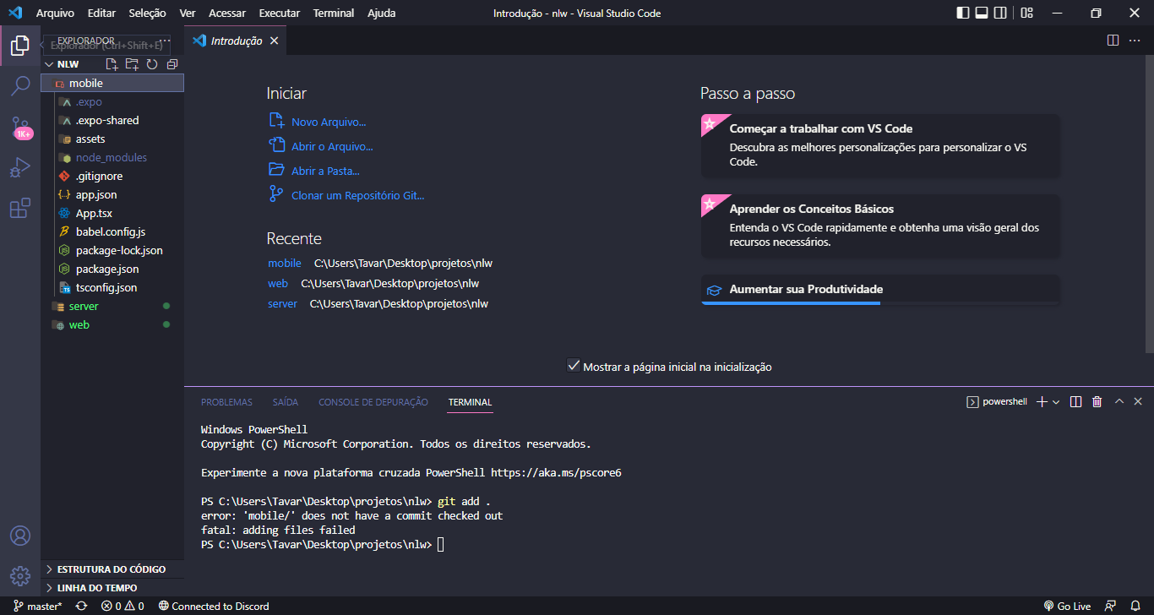
Task: Open editor more actions ellipsis
Action: [1135, 41]
